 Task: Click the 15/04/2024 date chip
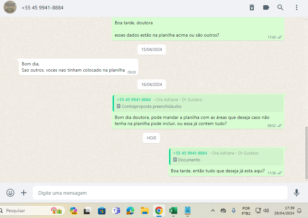tap(152, 50)
